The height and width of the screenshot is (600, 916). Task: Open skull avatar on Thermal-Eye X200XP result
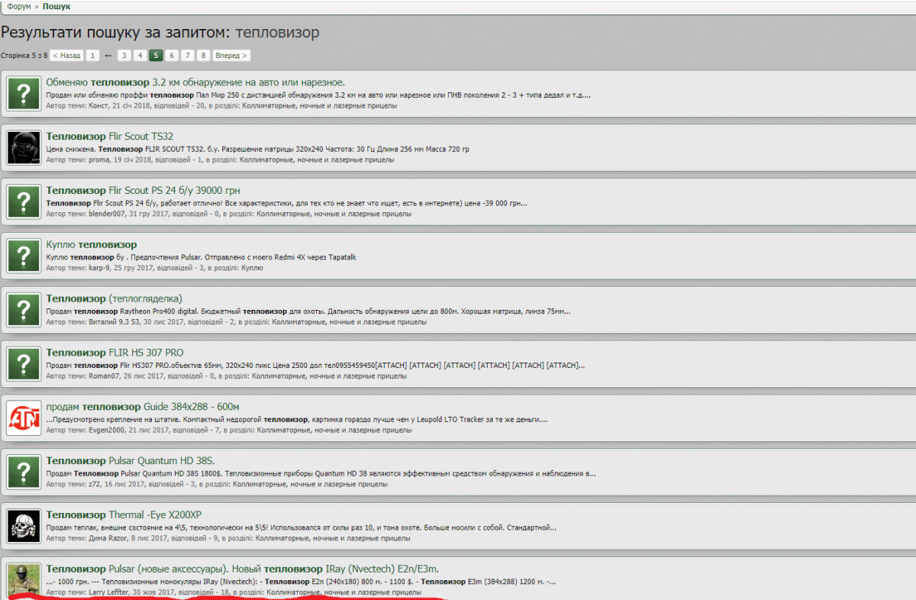24,526
